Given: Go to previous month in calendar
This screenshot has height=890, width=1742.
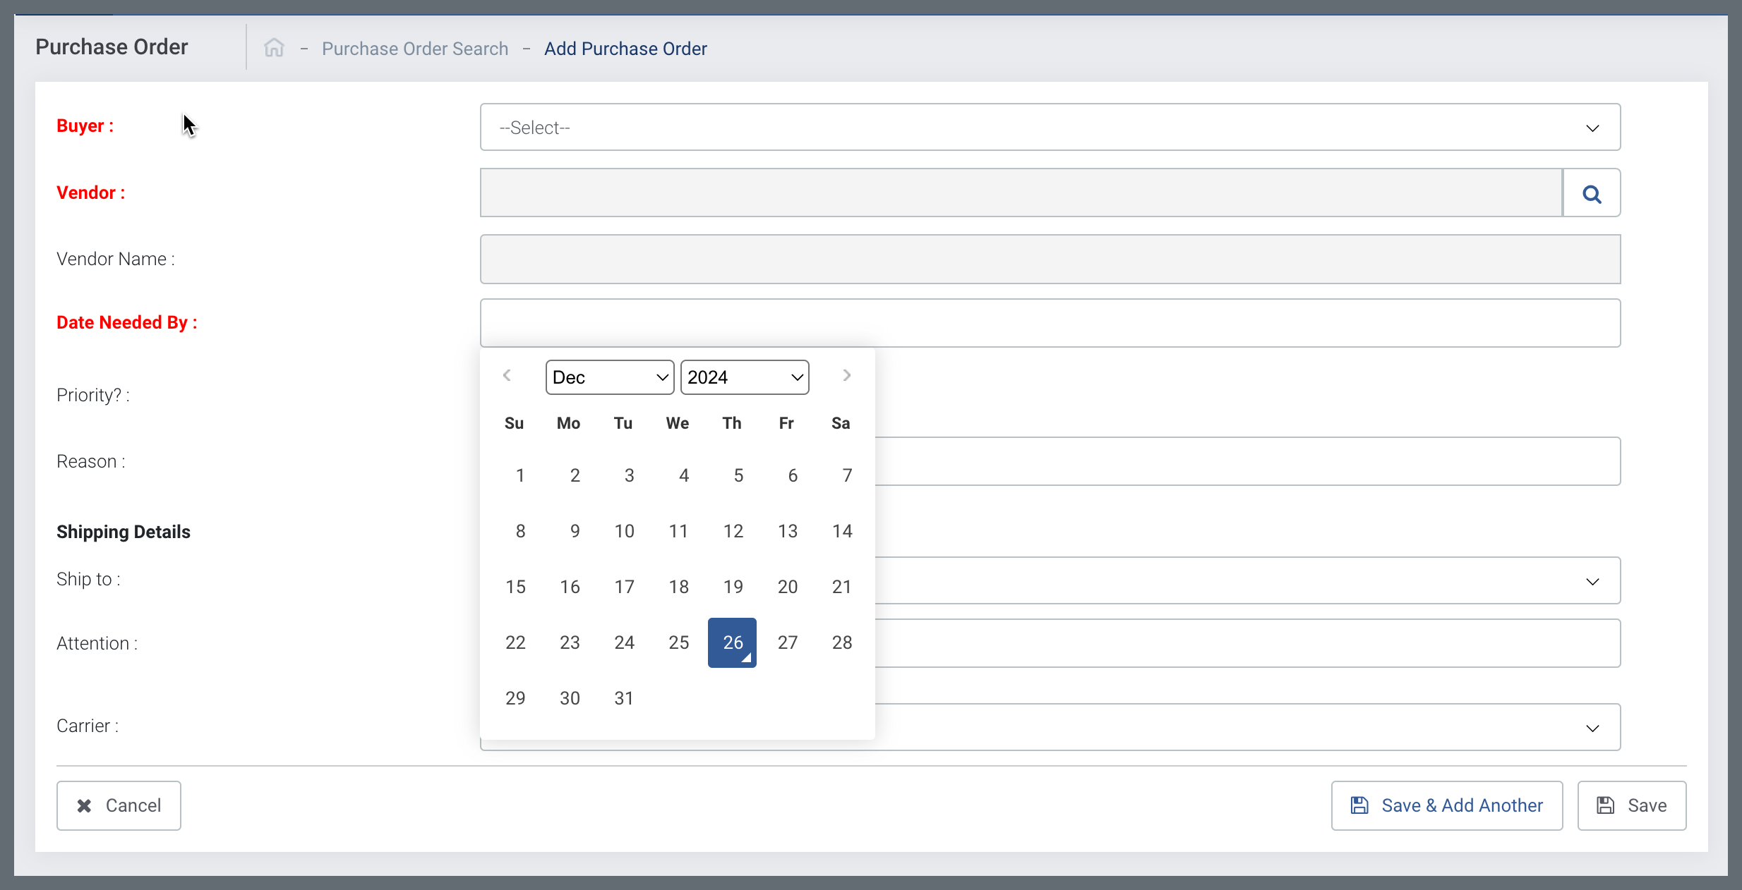Looking at the screenshot, I should [507, 375].
